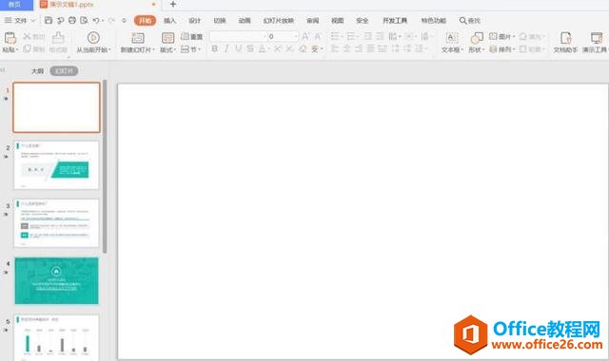The image size is (609, 361).
Task: Select the Format Painter (格式刷) brush
Action: point(58,38)
